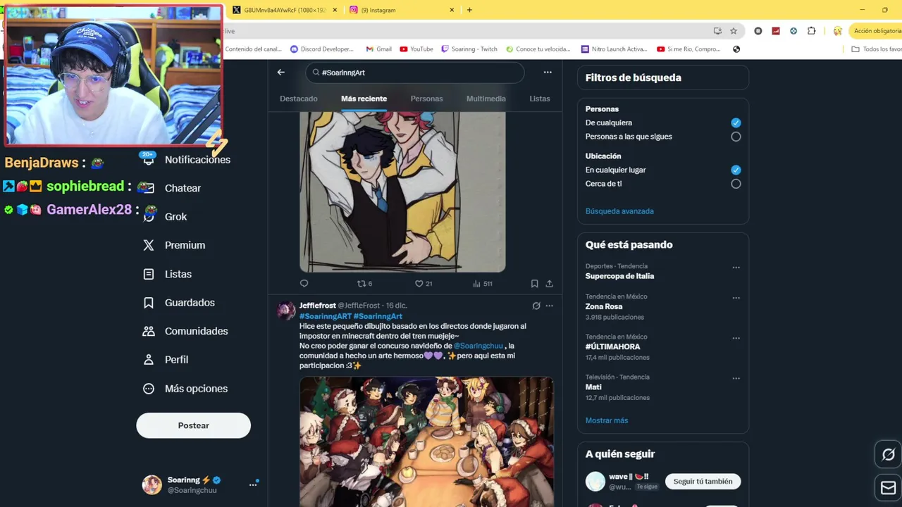The width and height of the screenshot is (902, 507).
Task: Open the 'Búsqueda avanzada' link
Action: point(619,211)
